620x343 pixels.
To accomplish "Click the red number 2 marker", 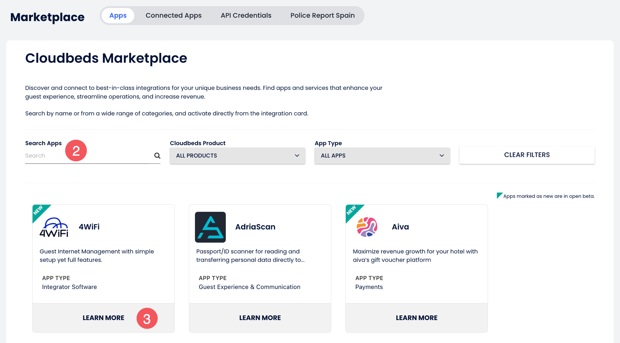I will 76,151.
